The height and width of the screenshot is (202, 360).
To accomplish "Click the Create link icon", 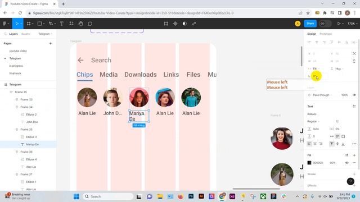I will [194, 24].
